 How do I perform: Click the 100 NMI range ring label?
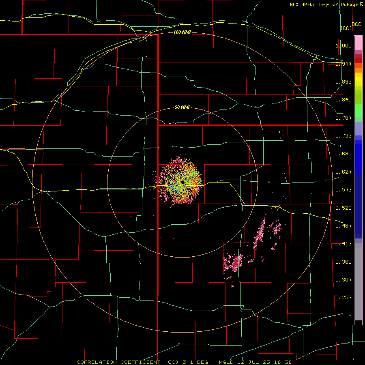(182, 32)
